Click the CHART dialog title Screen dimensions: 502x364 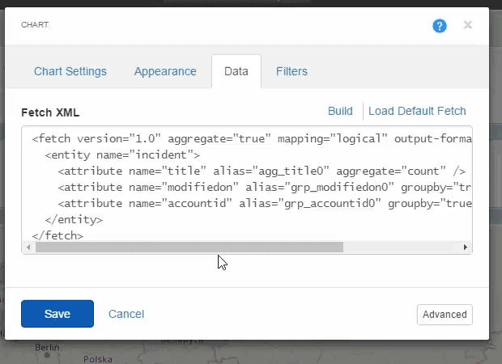pyautogui.click(x=35, y=24)
